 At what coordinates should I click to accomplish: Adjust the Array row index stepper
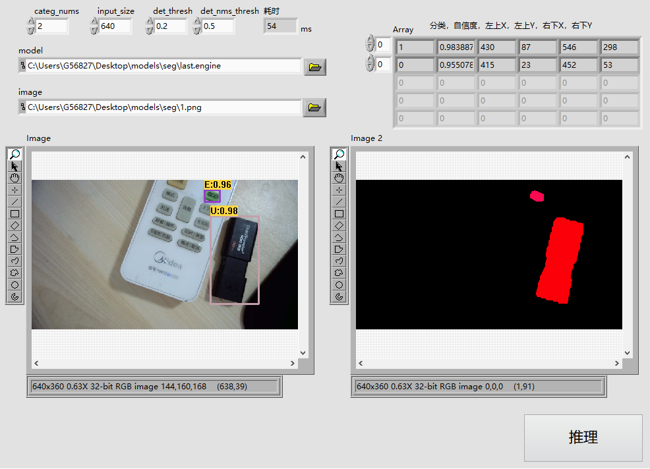tap(370, 43)
